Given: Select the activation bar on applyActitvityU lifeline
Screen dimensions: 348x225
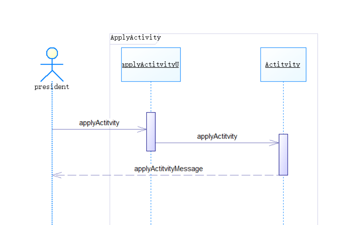Looking at the screenshot, I should point(151,131).
